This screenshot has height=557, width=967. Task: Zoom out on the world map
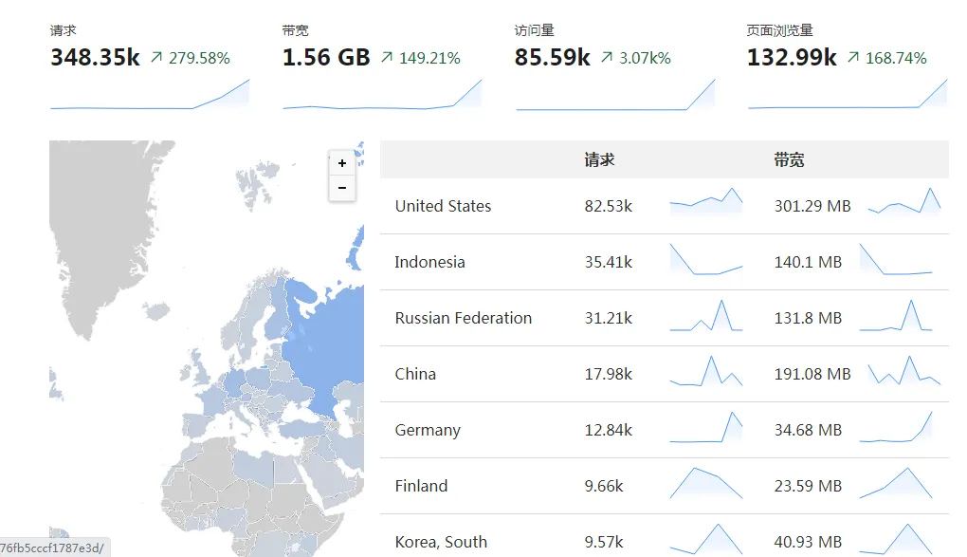342,188
